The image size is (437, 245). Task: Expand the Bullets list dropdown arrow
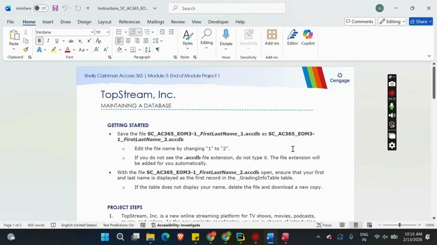(x=126, y=32)
